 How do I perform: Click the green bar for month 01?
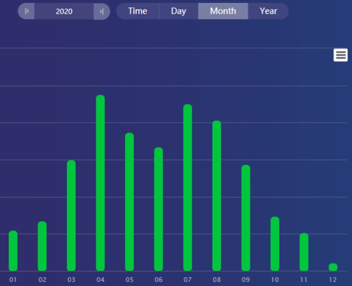coord(13,251)
